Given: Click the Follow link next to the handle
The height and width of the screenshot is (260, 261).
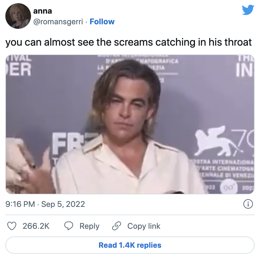Looking at the screenshot, I should coord(102,22).
